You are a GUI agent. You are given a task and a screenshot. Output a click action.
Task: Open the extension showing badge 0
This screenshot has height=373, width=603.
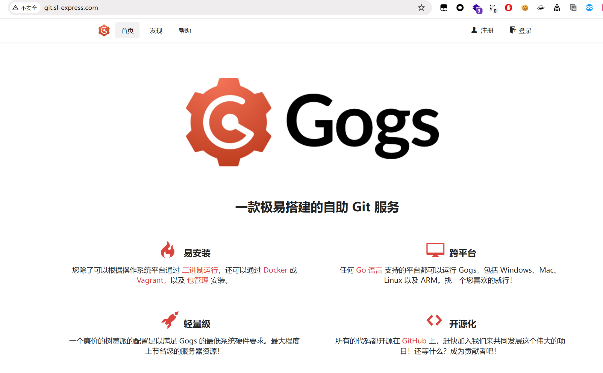pyautogui.click(x=493, y=8)
